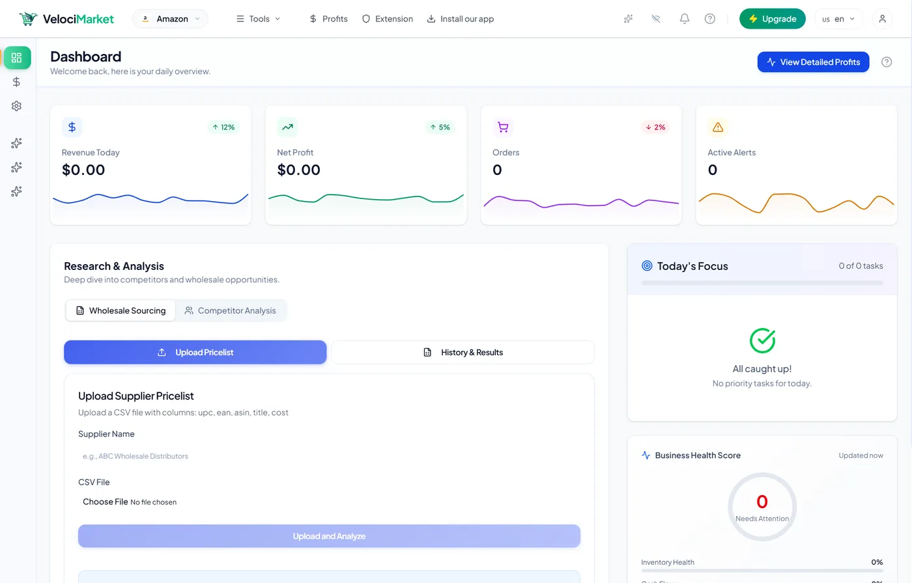Click the Inventory Health progress bar
The image size is (912, 583).
point(762,571)
